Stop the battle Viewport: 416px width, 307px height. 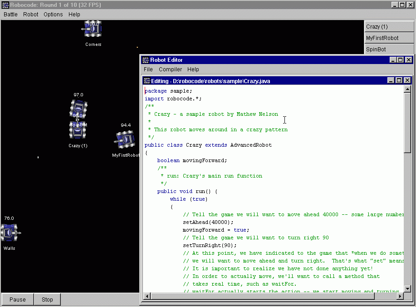click(47, 300)
